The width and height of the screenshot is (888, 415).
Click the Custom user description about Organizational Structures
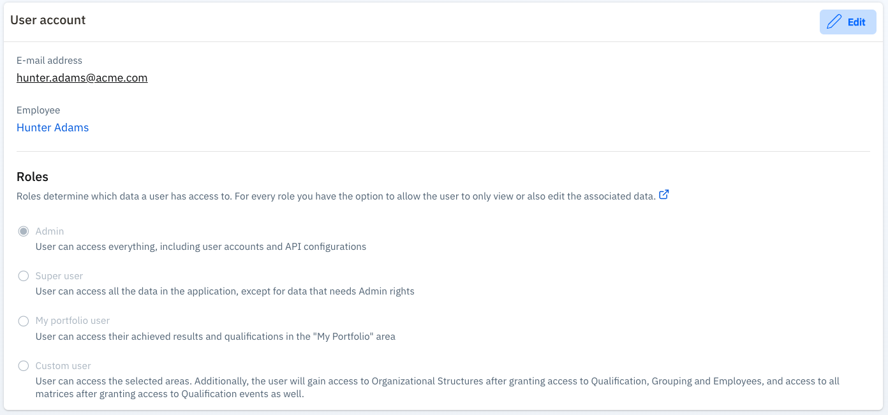pos(437,381)
